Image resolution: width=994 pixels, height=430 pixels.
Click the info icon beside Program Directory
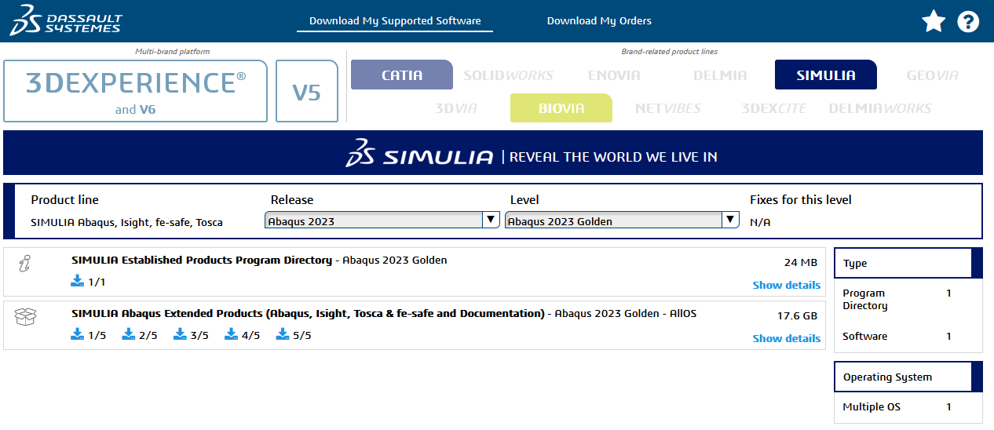pos(24,264)
